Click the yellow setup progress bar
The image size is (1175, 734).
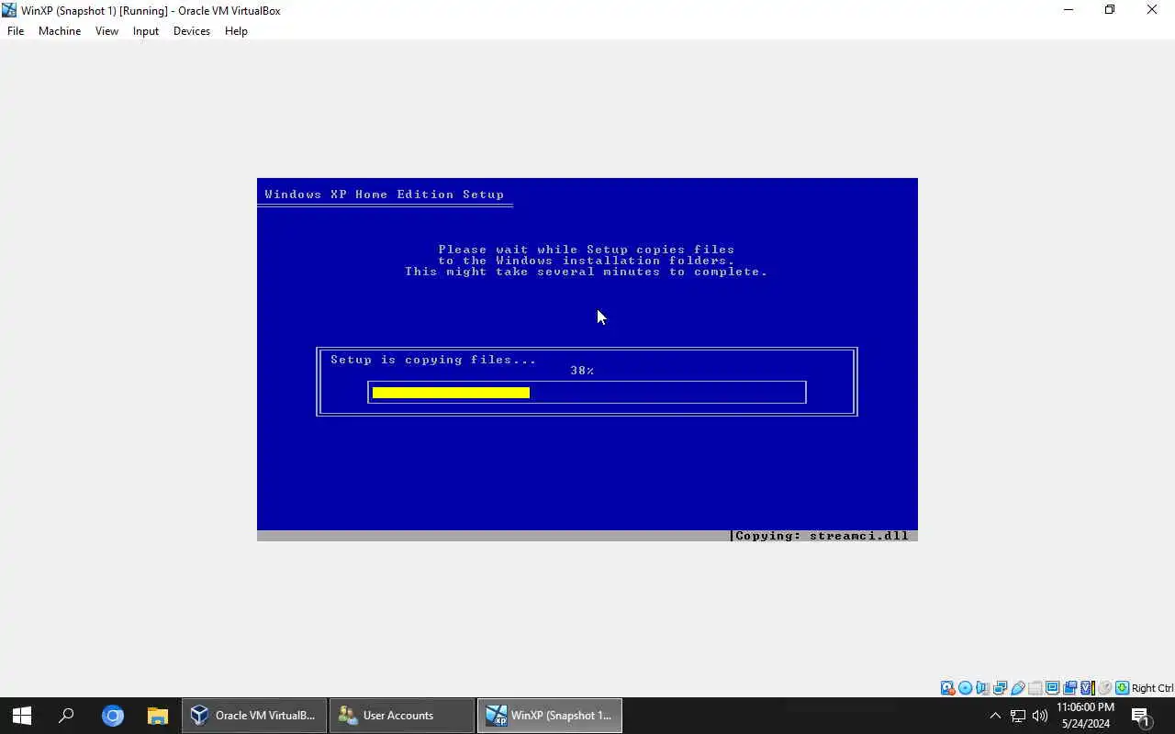tap(451, 393)
